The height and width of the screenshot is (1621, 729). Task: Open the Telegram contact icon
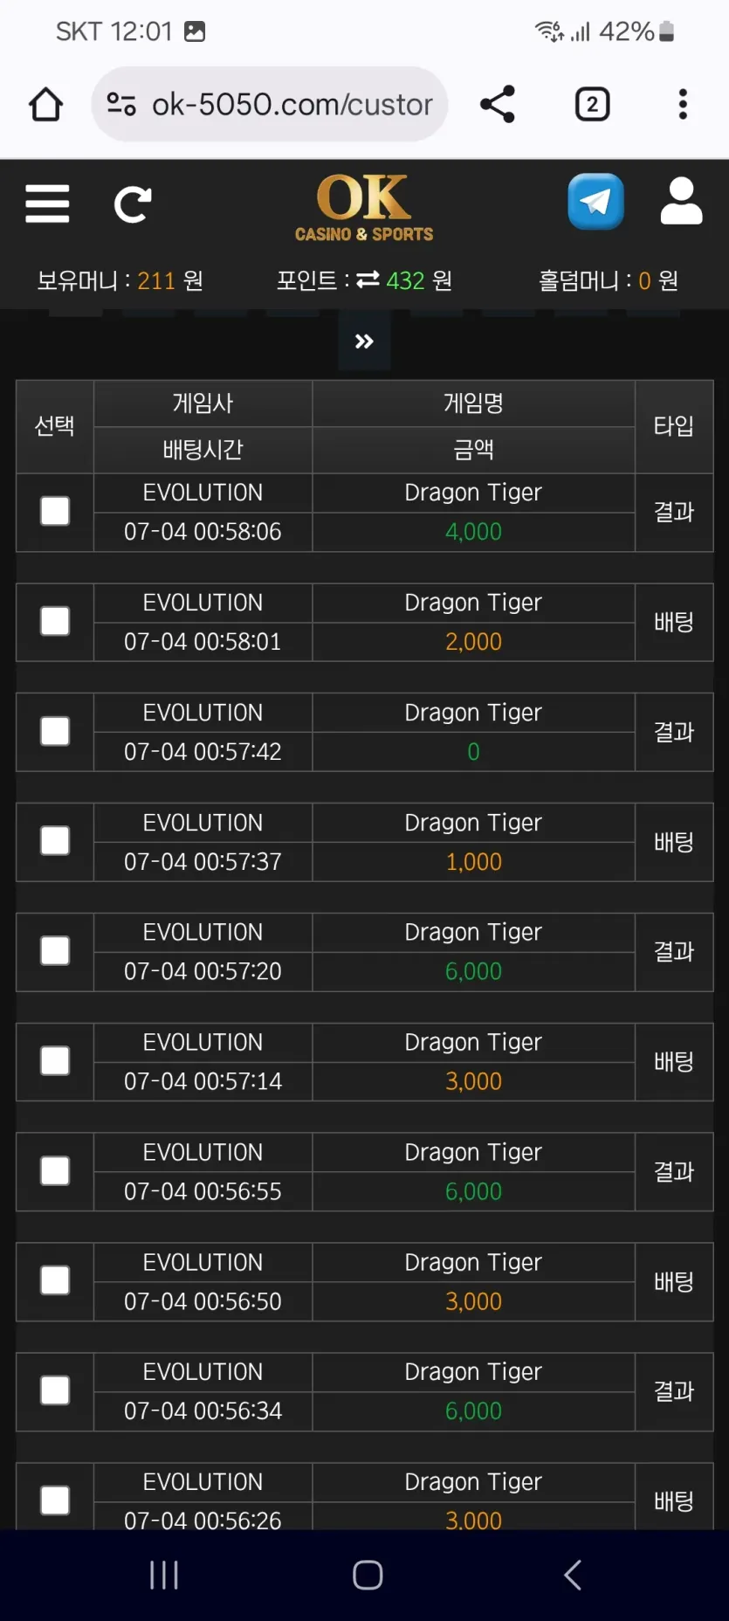(x=595, y=202)
